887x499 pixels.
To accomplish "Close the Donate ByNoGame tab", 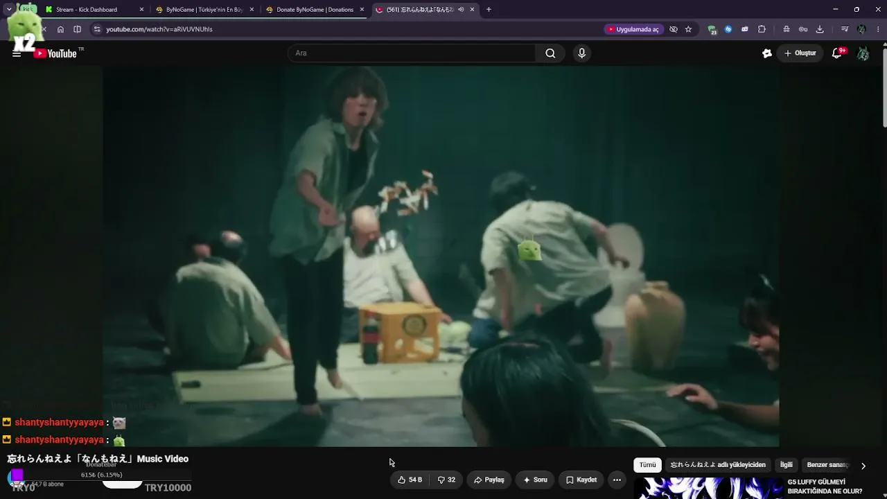I will (362, 10).
